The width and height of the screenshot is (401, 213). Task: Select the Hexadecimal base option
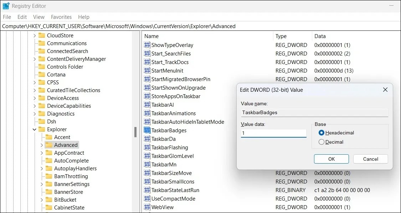[x=322, y=133]
